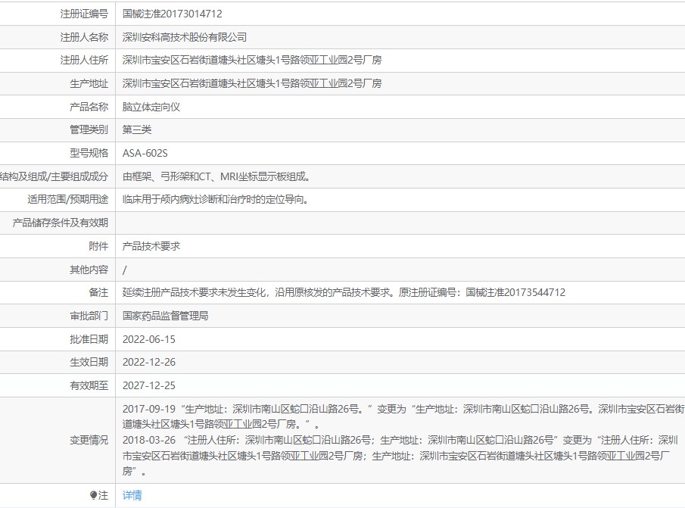Click the 结构及组成/主要组成成分 label
Viewport: 685px width, 508px height.
pos(54,176)
